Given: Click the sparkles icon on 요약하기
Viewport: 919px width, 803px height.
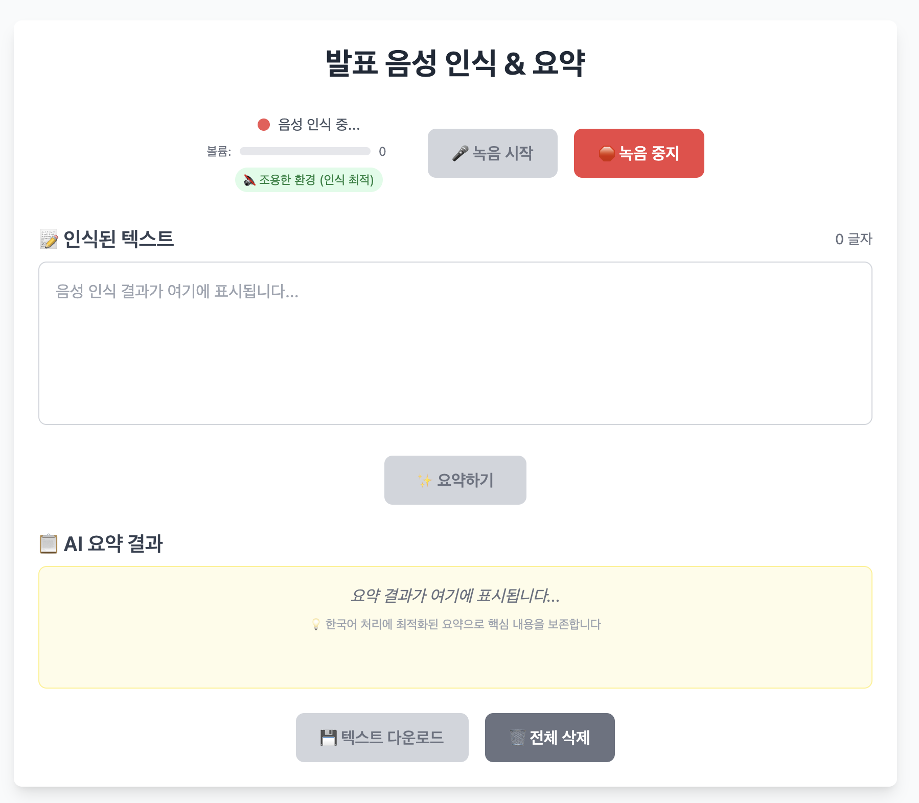Looking at the screenshot, I should [425, 481].
